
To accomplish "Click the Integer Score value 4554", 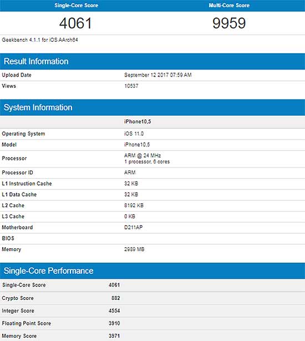I will tap(114, 310).
